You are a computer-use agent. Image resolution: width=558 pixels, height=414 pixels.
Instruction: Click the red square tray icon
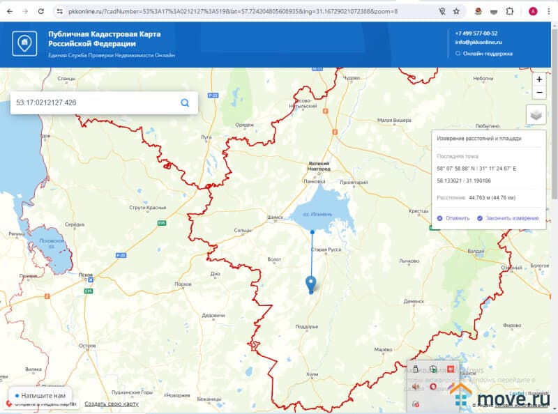451,369
